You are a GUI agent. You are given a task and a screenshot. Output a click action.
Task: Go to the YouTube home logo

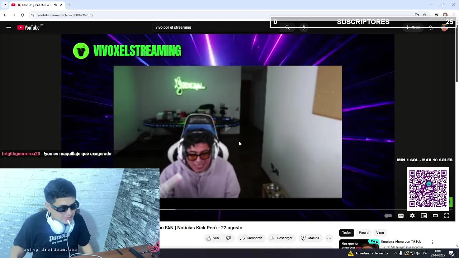29,28
